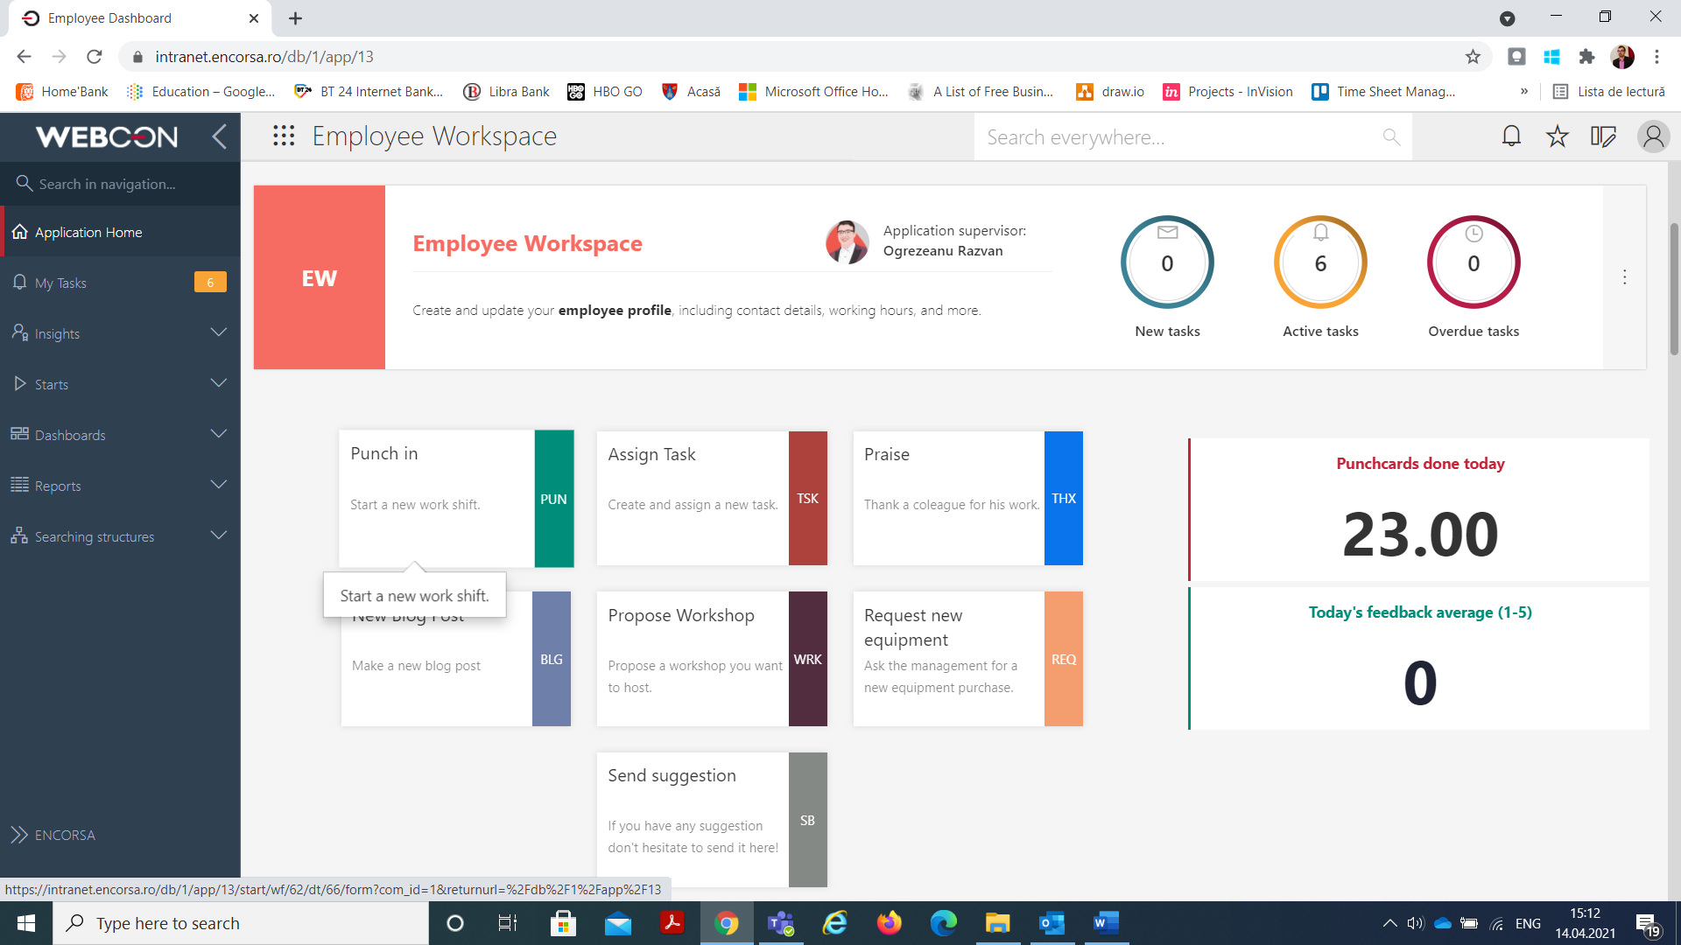
Task: Open the user profile avatar menu
Action: click(x=1653, y=136)
